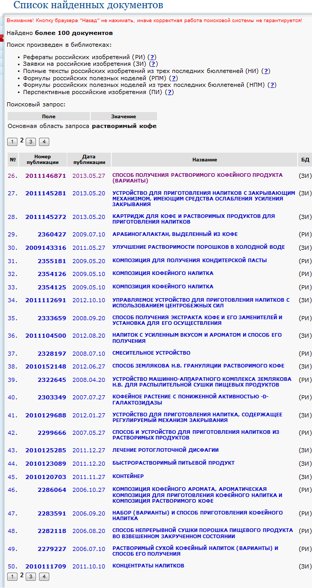Go to results page 4 at top
This screenshot has height=588, width=312.
point(44,142)
